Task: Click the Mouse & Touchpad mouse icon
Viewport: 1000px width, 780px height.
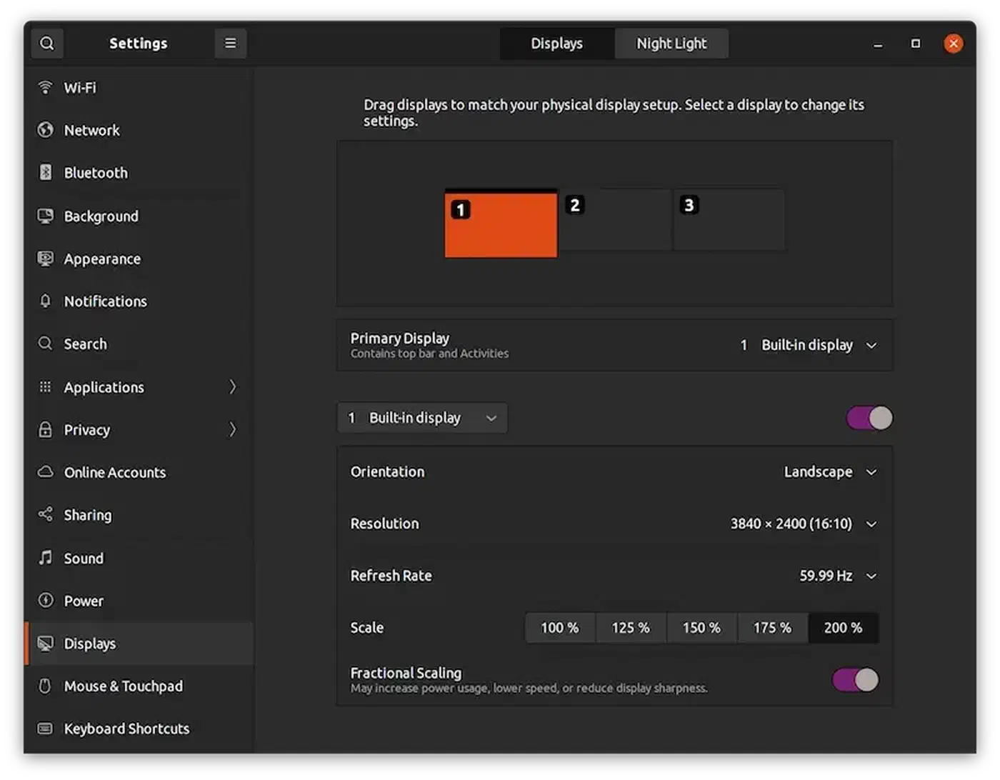Action: [45, 686]
